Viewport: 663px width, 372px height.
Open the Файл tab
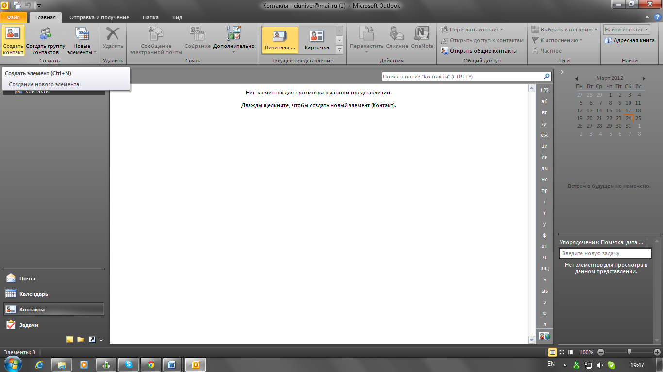pyautogui.click(x=14, y=17)
